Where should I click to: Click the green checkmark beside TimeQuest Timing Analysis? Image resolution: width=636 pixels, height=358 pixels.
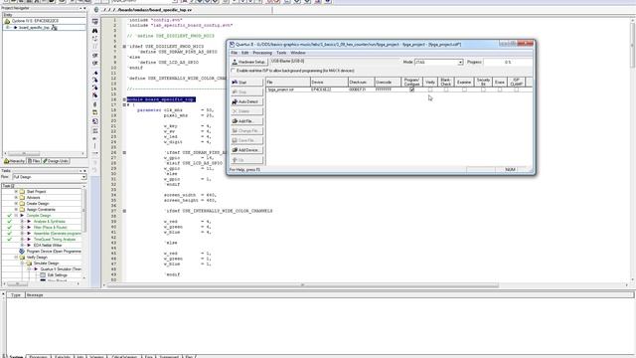9,240
